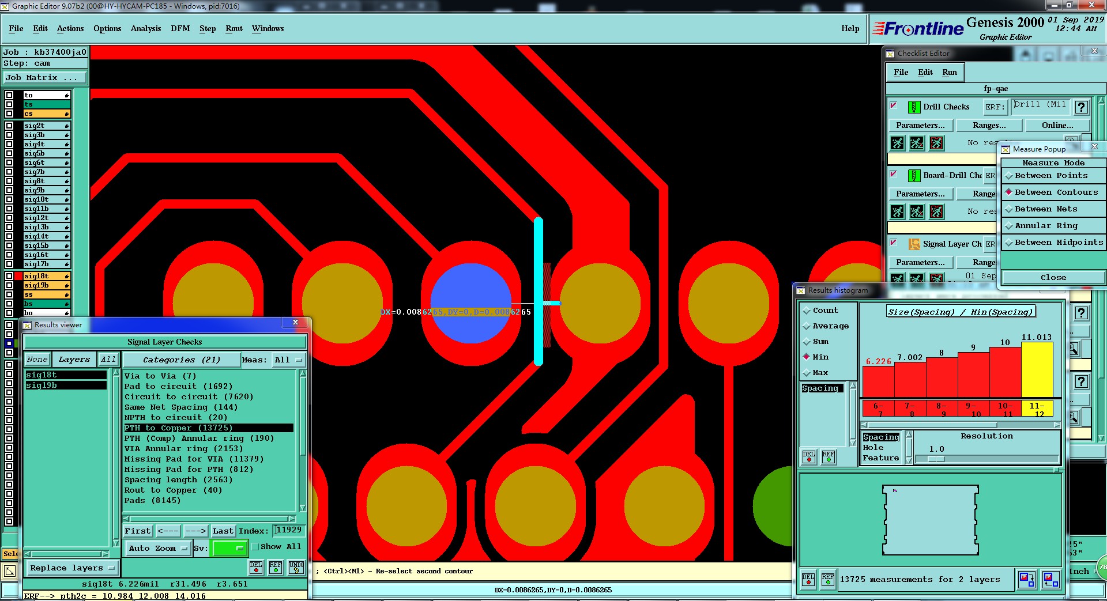The image size is (1107, 601).
Task: Click Checklist Editor window title icon
Action: click(890, 54)
